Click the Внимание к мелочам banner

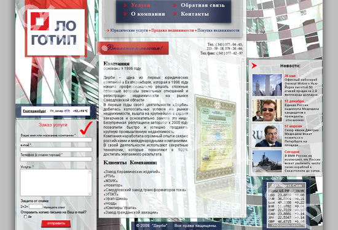[133, 48]
